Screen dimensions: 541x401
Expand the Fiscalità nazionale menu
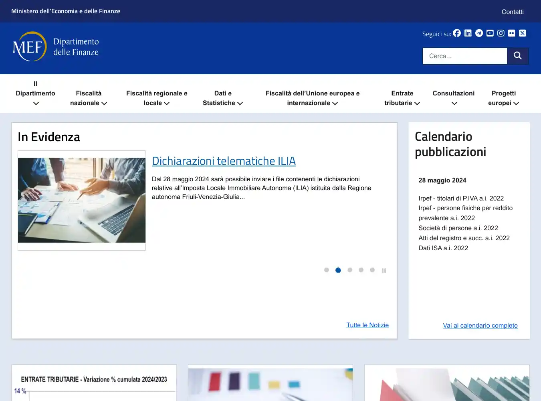(89, 98)
